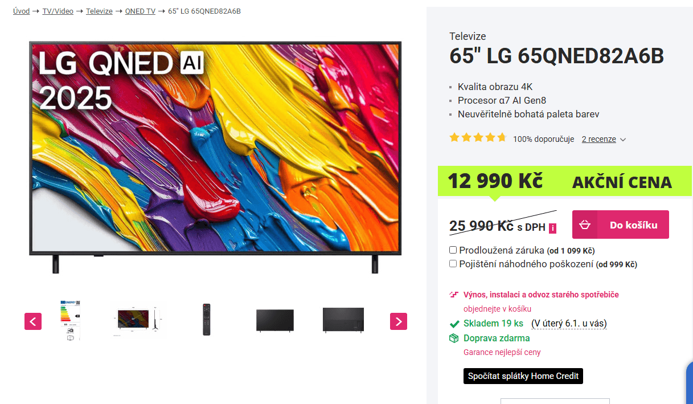Click the V úterý 6.1. u vás delivery link
Viewport: 693px width, 404px height.
click(x=569, y=323)
